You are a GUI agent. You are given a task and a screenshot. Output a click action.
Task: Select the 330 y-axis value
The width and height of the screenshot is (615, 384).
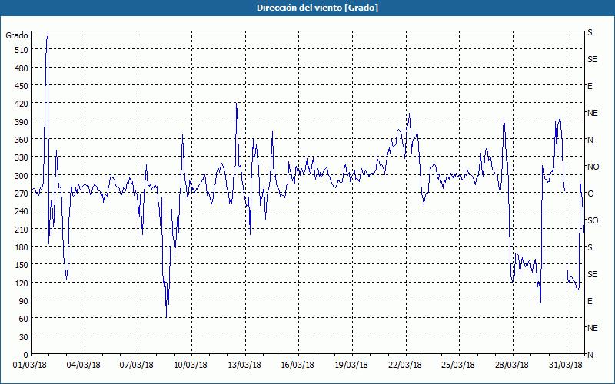[22, 157]
